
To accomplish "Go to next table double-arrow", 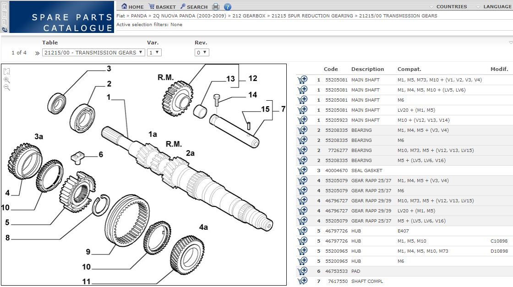I will 37,53.
